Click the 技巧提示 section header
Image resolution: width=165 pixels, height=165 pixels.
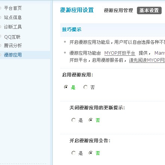[x=72, y=30]
